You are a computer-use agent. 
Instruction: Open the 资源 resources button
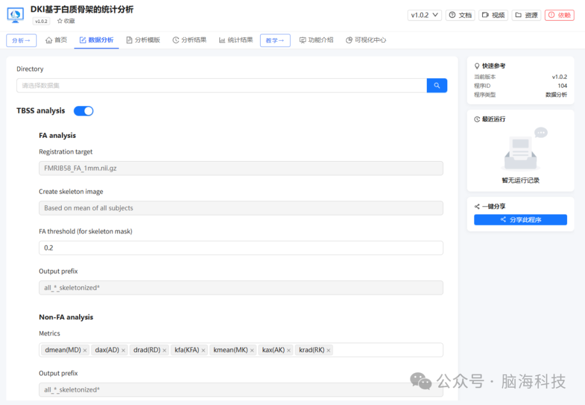526,15
